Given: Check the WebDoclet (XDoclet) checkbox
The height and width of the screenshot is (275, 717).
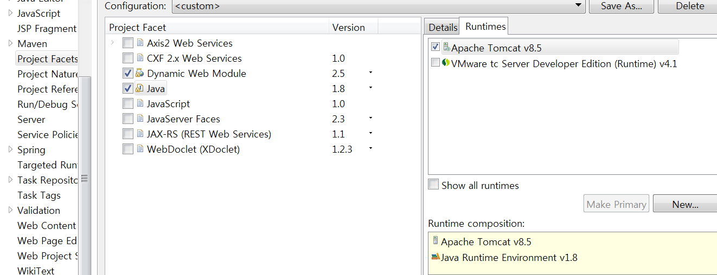Looking at the screenshot, I should (128, 149).
